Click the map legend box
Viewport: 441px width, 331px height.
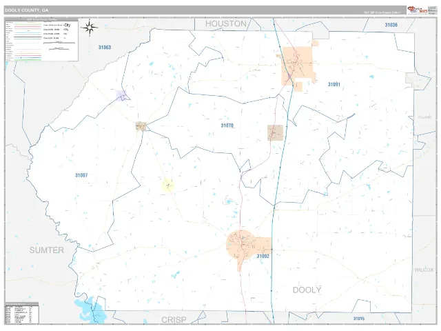(x=41, y=41)
